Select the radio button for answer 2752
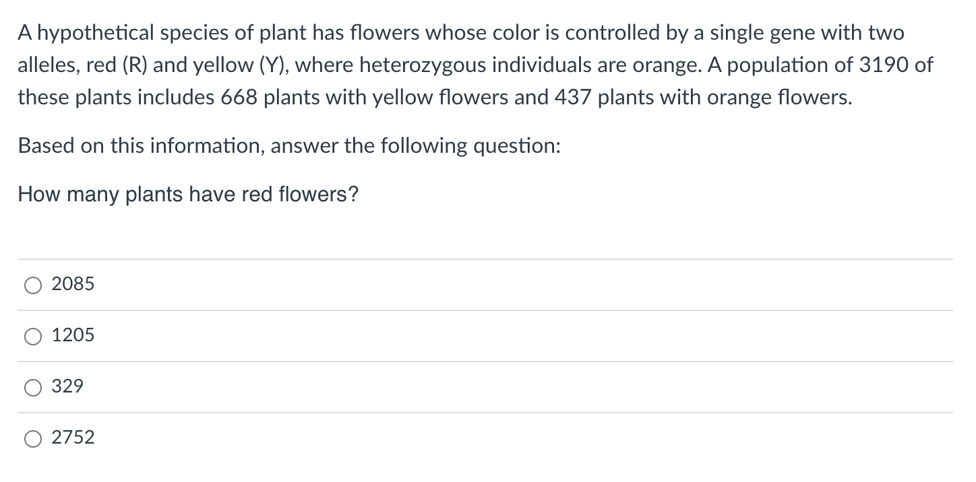The height and width of the screenshot is (482, 976). (x=32, y=438)
